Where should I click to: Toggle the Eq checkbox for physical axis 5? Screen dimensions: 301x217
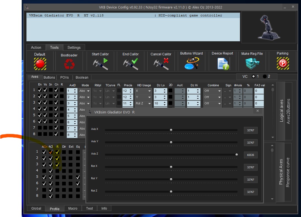(78, 177)
